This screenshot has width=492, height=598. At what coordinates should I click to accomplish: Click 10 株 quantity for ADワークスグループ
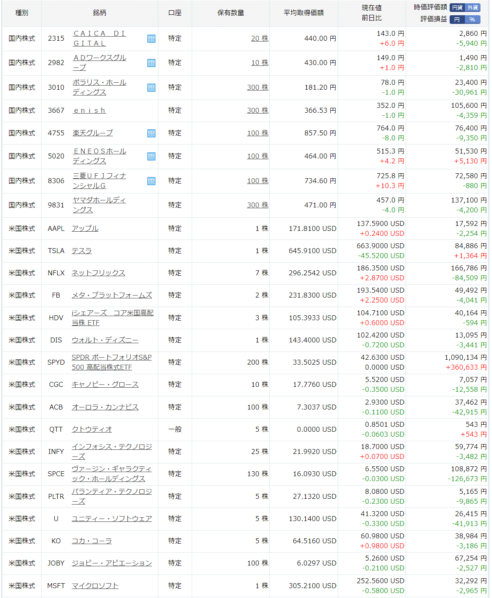point(260,63)
